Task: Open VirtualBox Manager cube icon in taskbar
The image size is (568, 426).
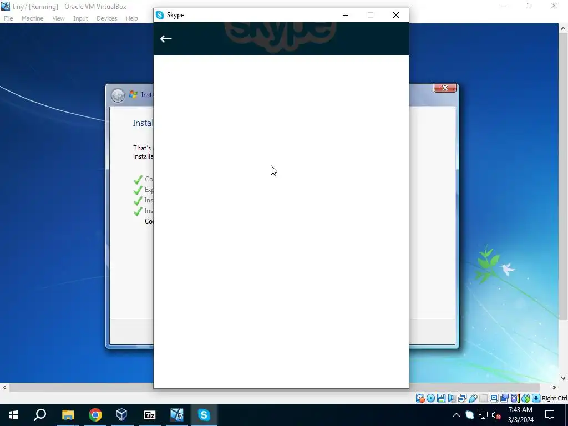Action: click(x=122, y=415)
